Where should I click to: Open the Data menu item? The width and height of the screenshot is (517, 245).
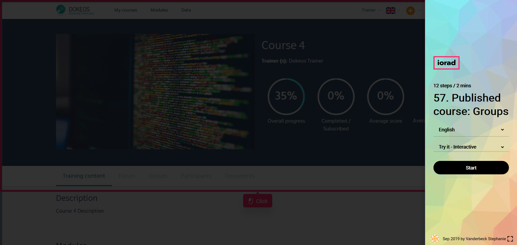(186, 10)
